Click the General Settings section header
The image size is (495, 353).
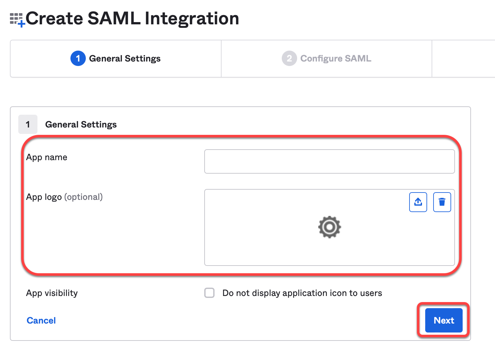[81, 124]
